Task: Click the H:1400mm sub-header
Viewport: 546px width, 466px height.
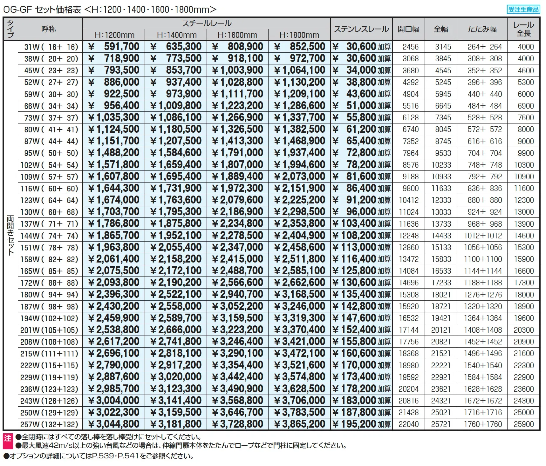Action: pyautogui.click(x=176, y=35)
